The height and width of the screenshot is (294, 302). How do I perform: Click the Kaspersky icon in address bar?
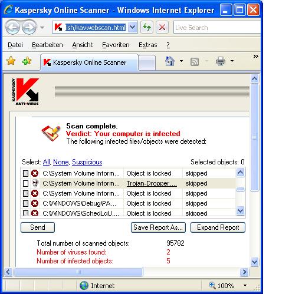click(x=58, y=27)
